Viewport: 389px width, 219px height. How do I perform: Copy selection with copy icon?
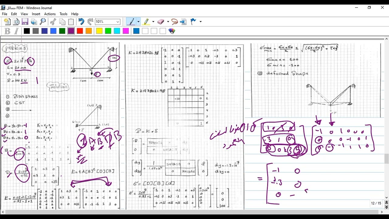click(62, 22)
